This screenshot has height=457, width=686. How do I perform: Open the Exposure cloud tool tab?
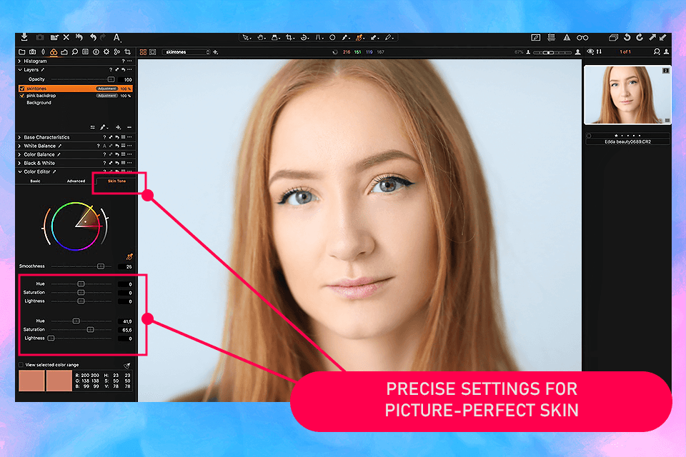(x=64, y=52)
